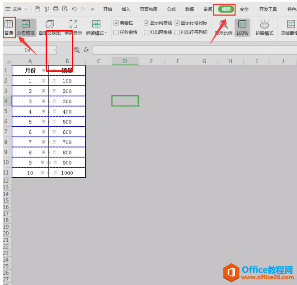
Task: Expand the quick access toolbar dropdown
Action: (x=92, y=9)
